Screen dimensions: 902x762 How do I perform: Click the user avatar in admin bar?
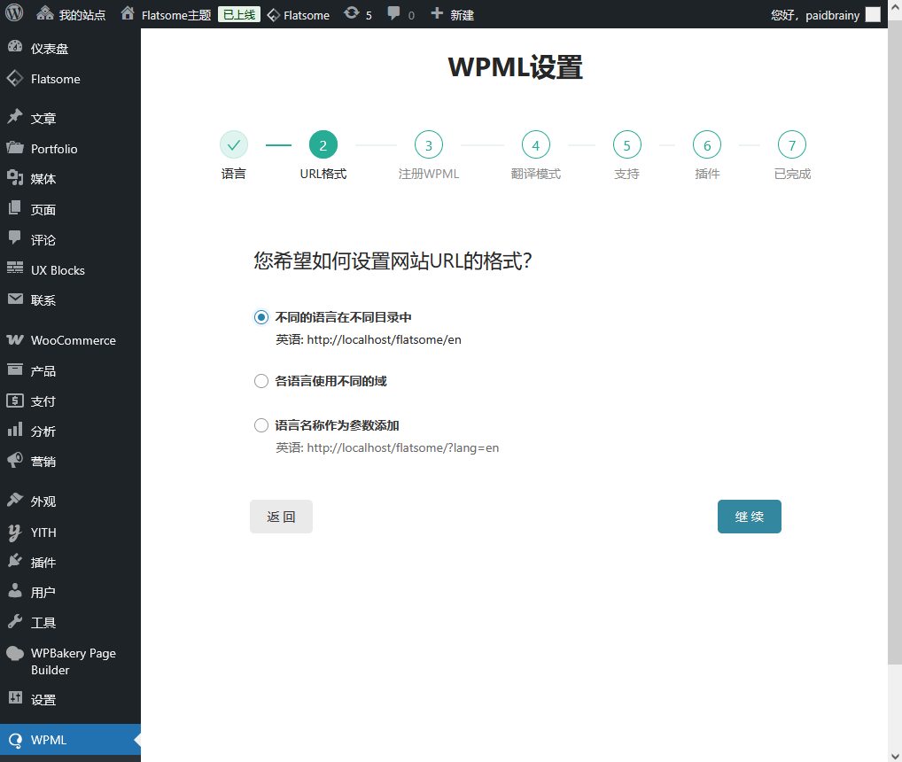pos(873,14)
